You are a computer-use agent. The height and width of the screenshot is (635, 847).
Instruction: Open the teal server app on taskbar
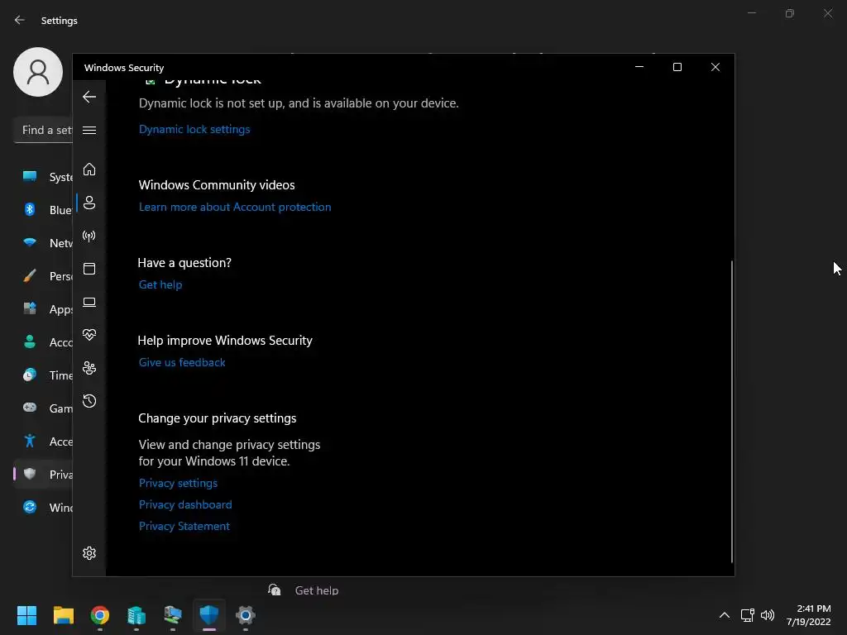pyautogui.click(x=136, y=615)
